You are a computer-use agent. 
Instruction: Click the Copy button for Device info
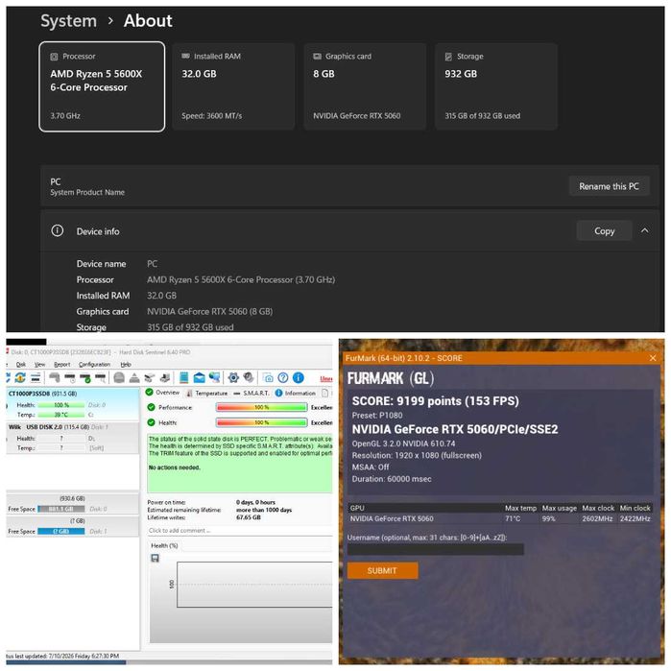[x=604, y=231]
